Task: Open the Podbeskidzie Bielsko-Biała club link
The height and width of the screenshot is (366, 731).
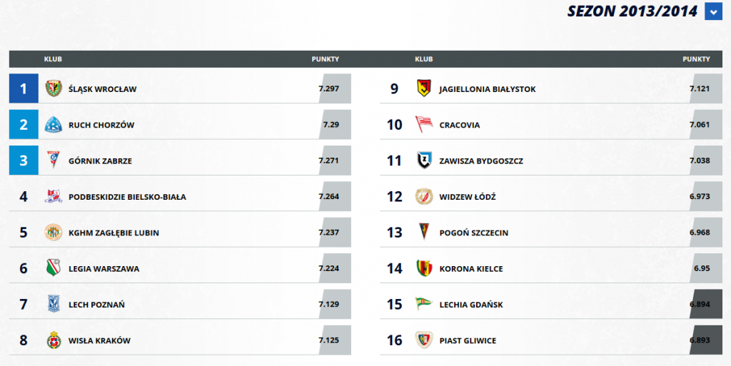Action: click(127, 197)
